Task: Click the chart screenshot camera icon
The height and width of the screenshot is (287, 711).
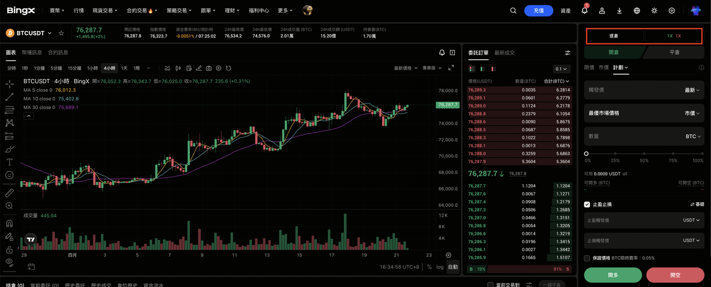Action: [x=209, y=68]
